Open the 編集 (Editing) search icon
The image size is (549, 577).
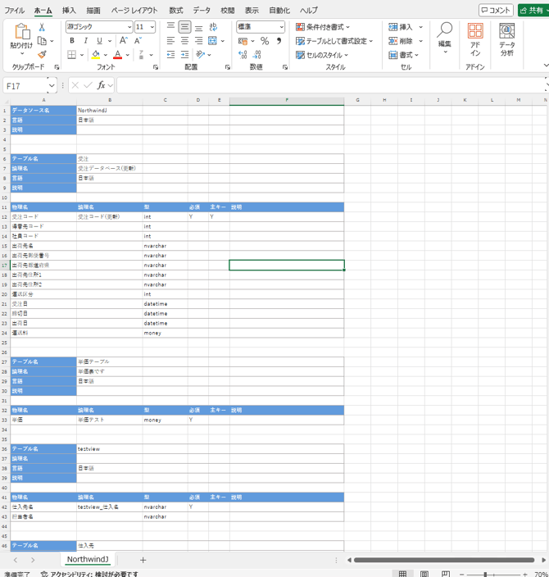445,31
